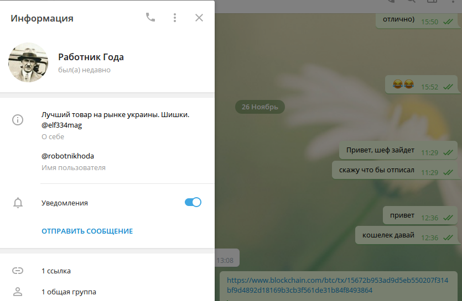Click the Работник Года profile name

coord(91,57)
